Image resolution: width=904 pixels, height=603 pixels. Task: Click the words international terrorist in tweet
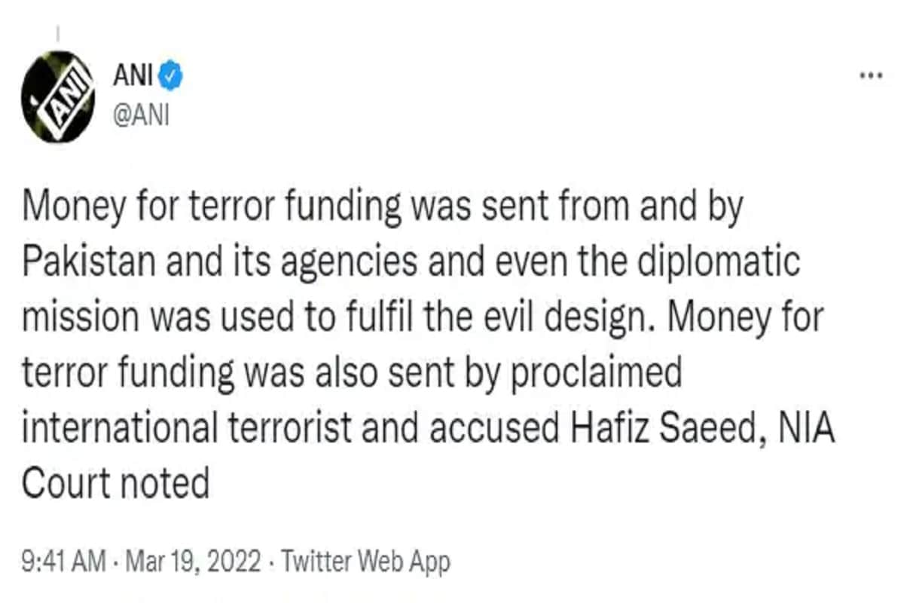pyautogui.click(x=188, y=427)
